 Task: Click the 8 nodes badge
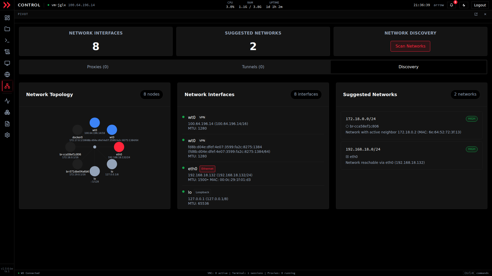click(151, 94)
